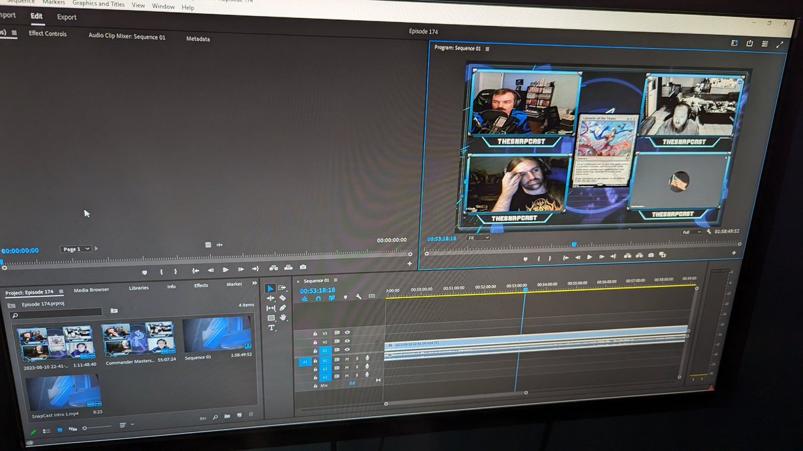Switch to Effect Controls tab
Image resolution: width=803 pixels, height=451 pixels.
point(48,33)
